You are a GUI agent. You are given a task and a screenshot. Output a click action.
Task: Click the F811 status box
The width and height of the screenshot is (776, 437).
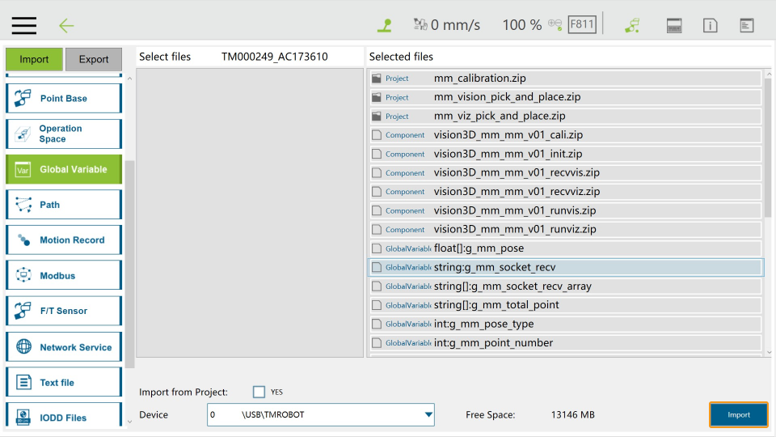click(x=582, y=24)
